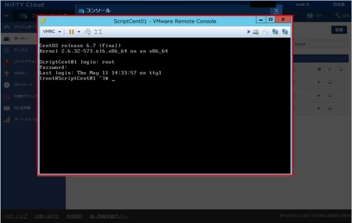Image resolution: width=352 pixels, height=223 pixels.
Task: Open the VMRC dropdown menu
Action: 52,32
